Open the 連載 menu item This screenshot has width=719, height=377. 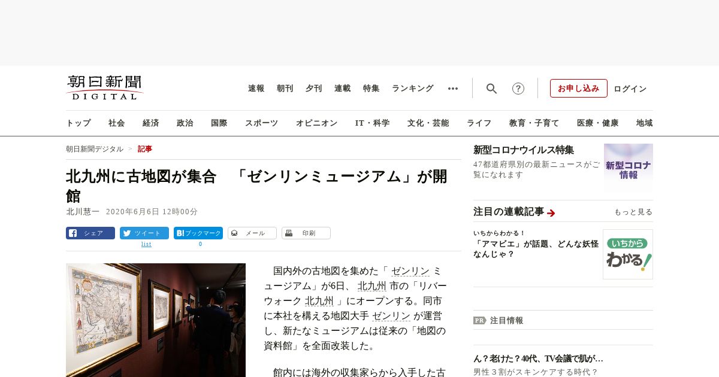[x=342, y=89]
